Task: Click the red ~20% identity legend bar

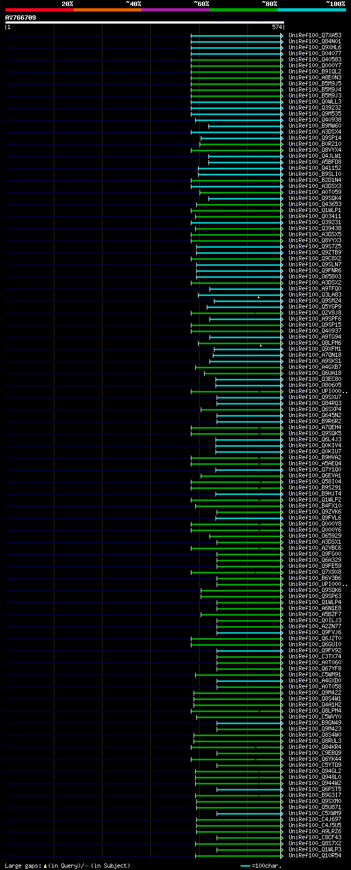Action: (39, 10)
